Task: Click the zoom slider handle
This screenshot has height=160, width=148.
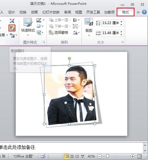Action: 107,156
